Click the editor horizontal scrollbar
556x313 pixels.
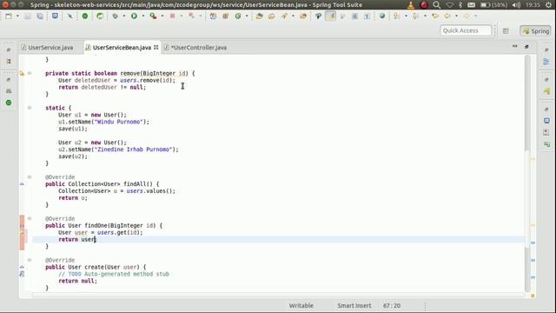point(278,295)
